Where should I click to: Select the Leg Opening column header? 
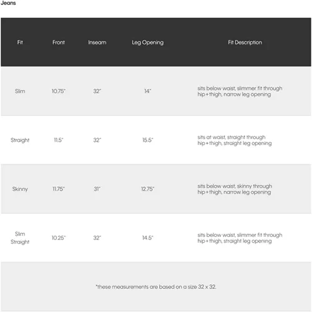(x=148, y=43)
